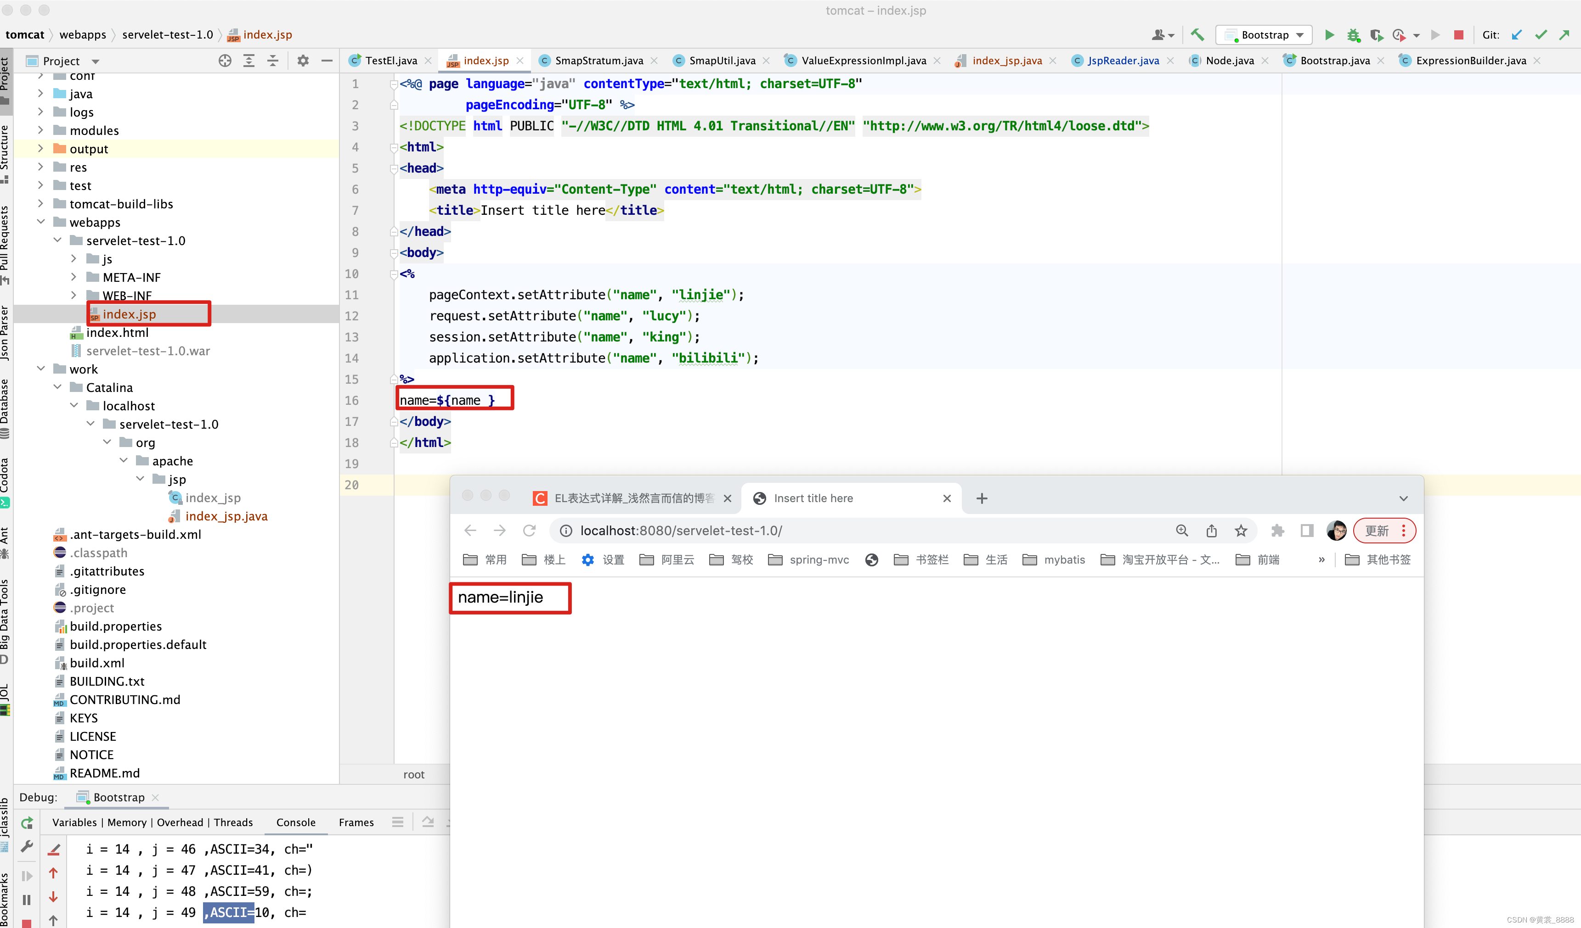This screenshot has width=1581, height=928.
Task: Close the index.jsp editor tab
Action: coord(519,60)
